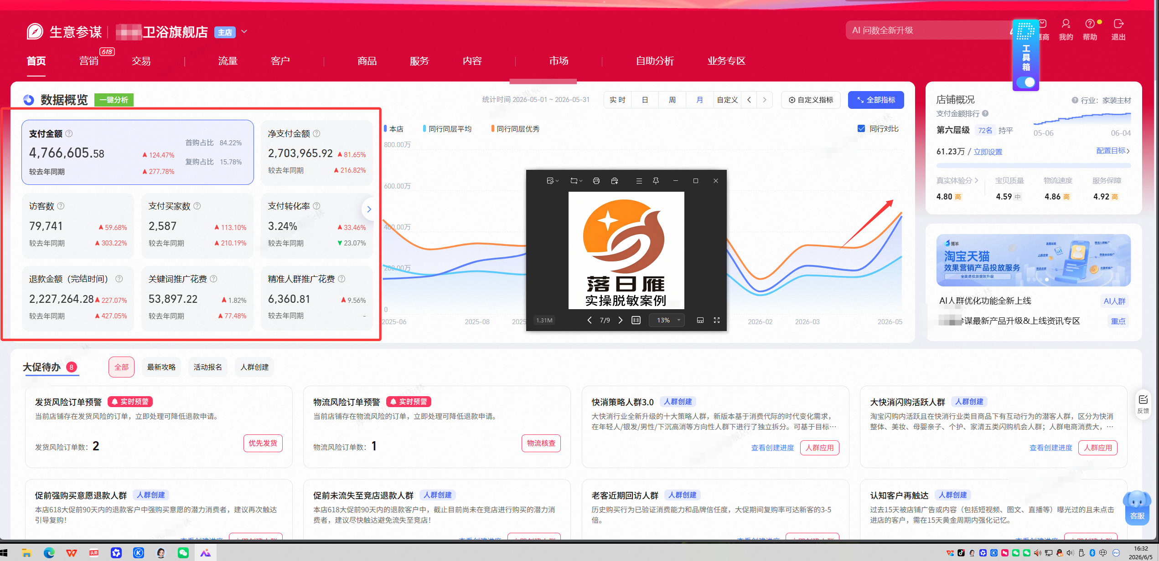Toggle 同行同层平均 legend series
Image resolution: width=1159 pixels, height=561 pixels.
tap(447, 129)
